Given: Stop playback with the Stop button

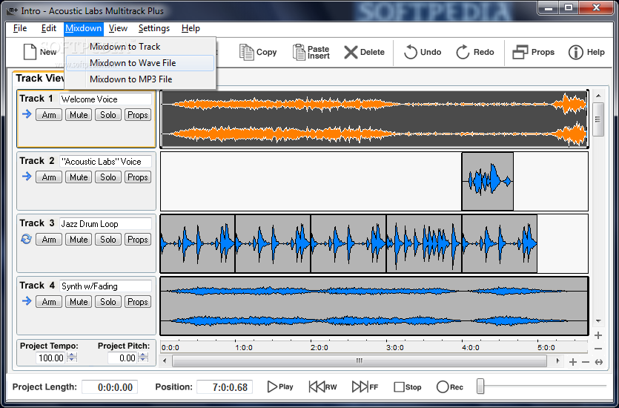Looking at the screenshot, I should tap(408, 387).
